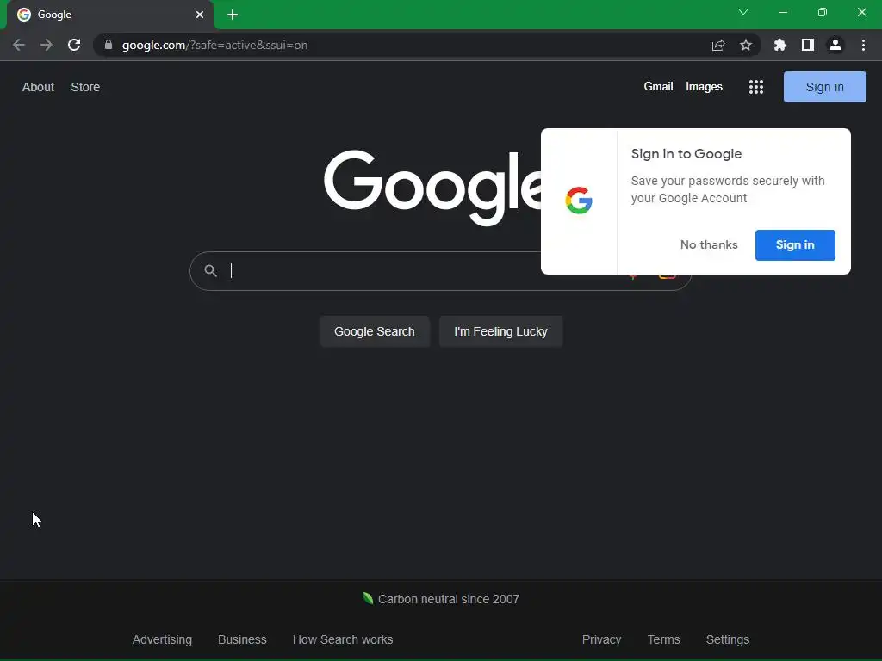Viewport: 882px width, 661px height.
Task: Share this page via share icon
Action: point(718,45)
